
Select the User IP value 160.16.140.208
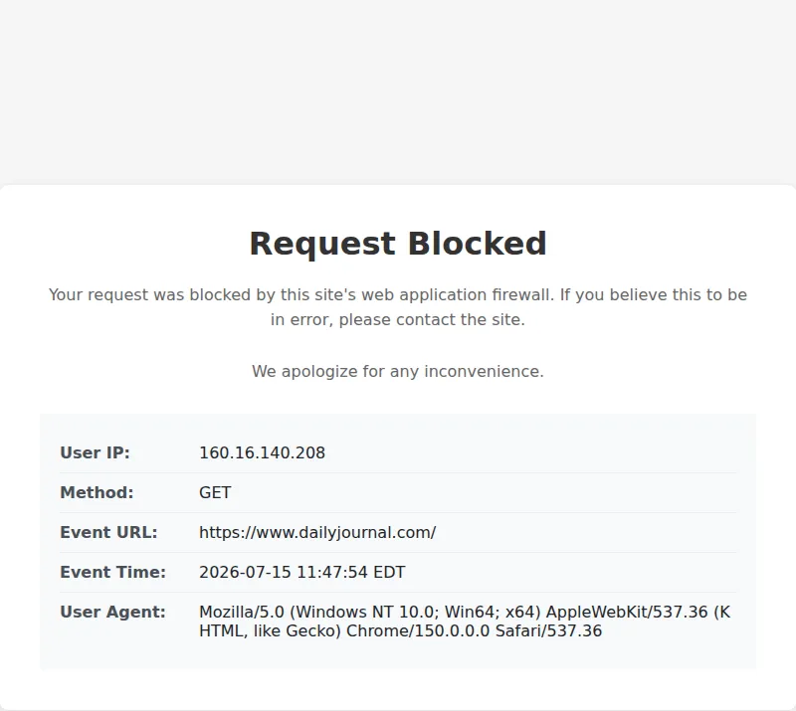262,452
